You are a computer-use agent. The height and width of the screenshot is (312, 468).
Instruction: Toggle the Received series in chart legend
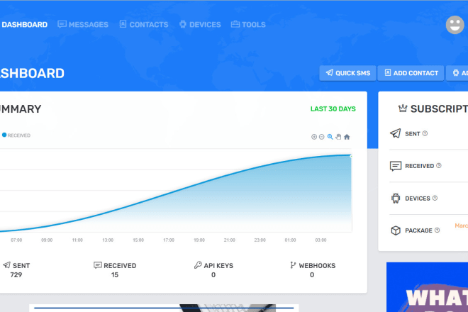click(16, 135)
